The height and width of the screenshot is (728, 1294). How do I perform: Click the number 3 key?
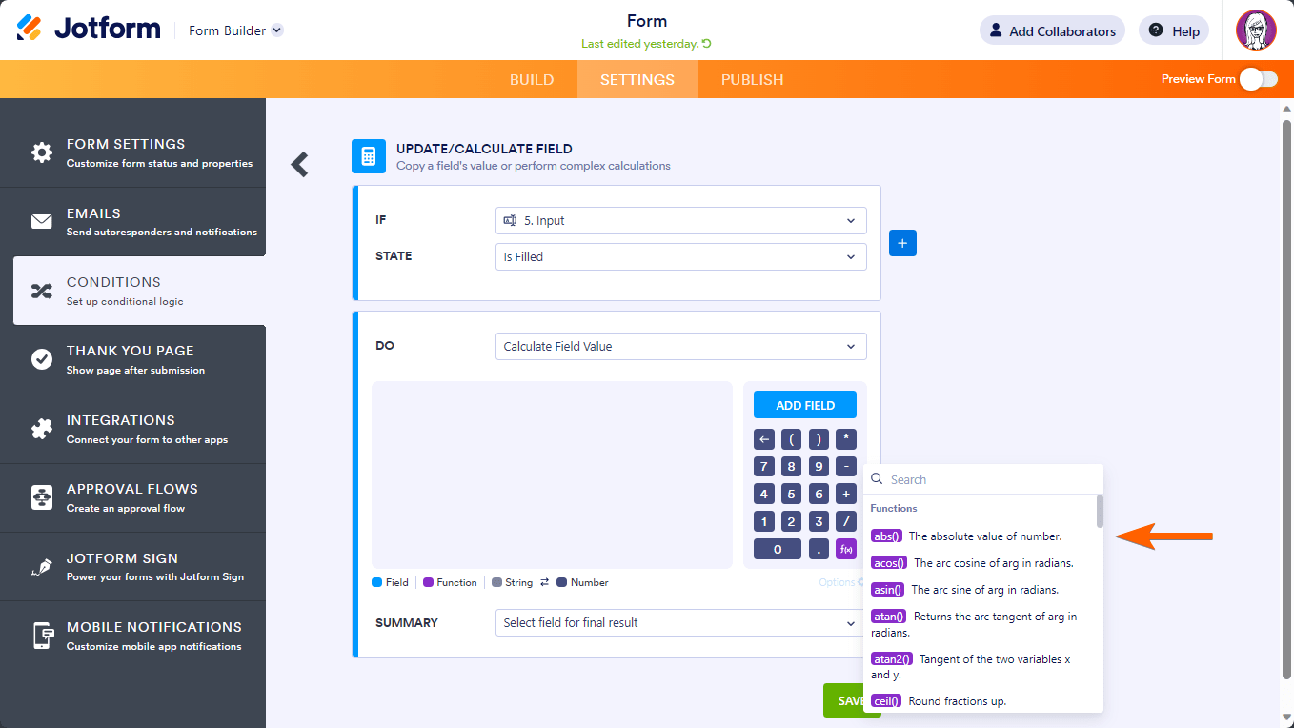point(819,521)
